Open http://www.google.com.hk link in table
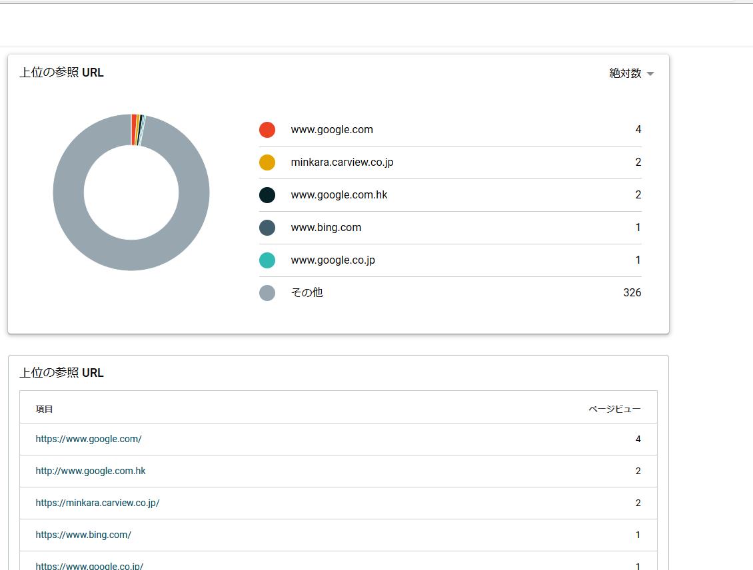Image resolution: width=753 pixels, height=570 pixels. point(90,471)
